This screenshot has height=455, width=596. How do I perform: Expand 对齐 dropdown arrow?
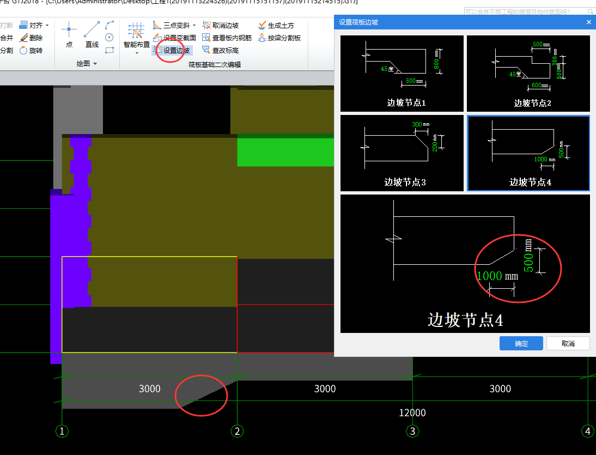point(47,26)
